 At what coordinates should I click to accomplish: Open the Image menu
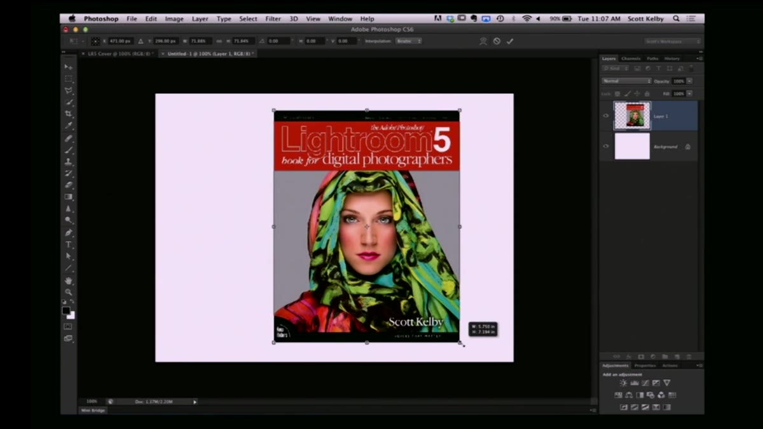click(174, 18)
